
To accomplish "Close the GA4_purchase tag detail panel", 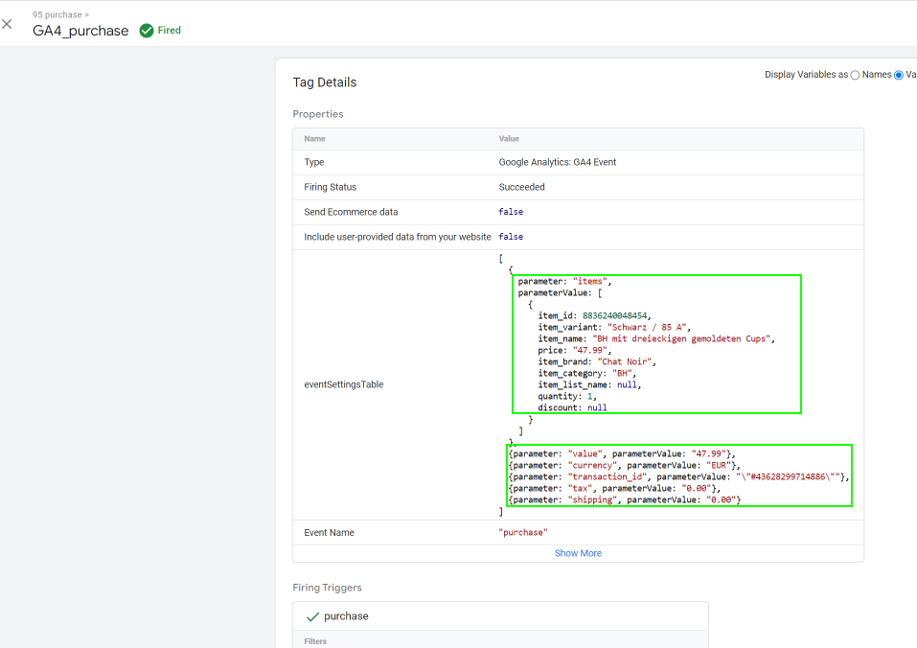I will pos(7,24).
